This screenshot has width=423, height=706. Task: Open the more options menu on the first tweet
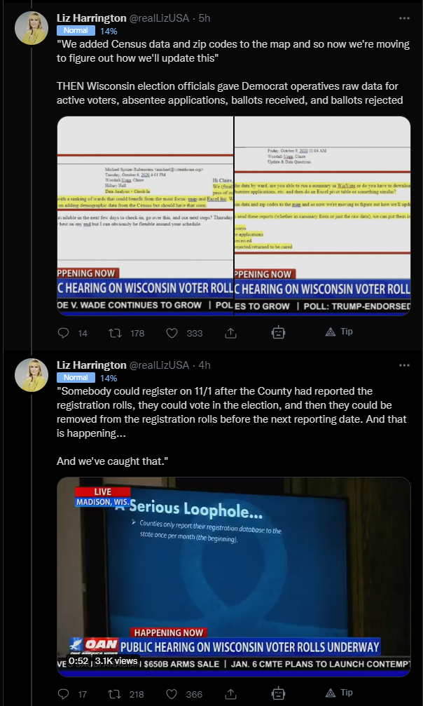(x=404, y=18)
